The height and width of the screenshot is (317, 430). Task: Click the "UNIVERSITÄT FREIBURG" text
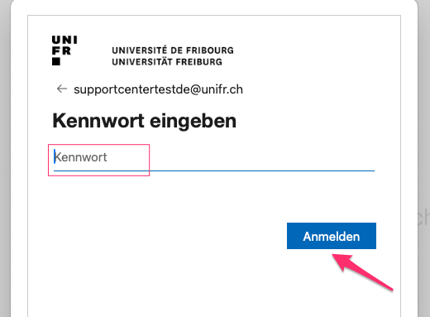(x=167, y=62)
